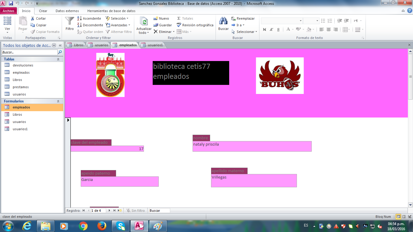Click the nombre field containing nataly priscila

point(252,146)
